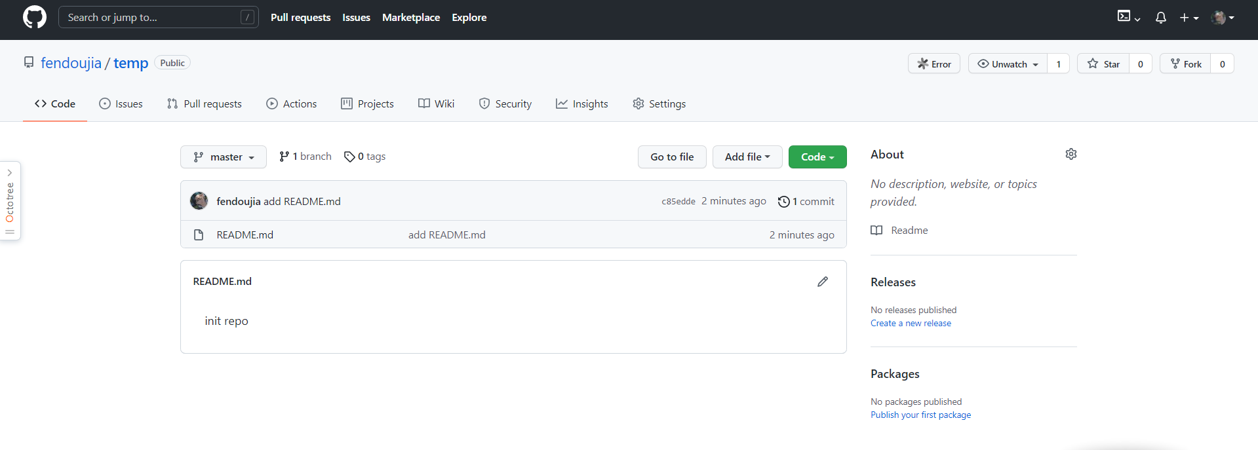1258x450 pixels.
Task: View the 0 tags link
Action: click(x=364, y=157)
